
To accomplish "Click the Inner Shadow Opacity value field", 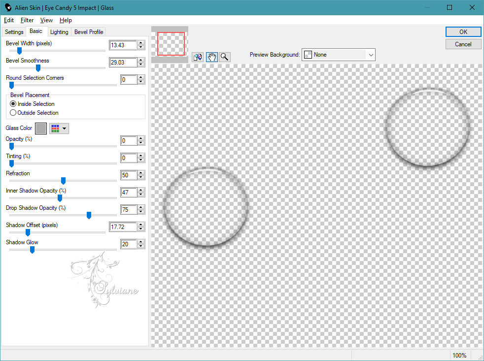I will (x=129, y=193).
